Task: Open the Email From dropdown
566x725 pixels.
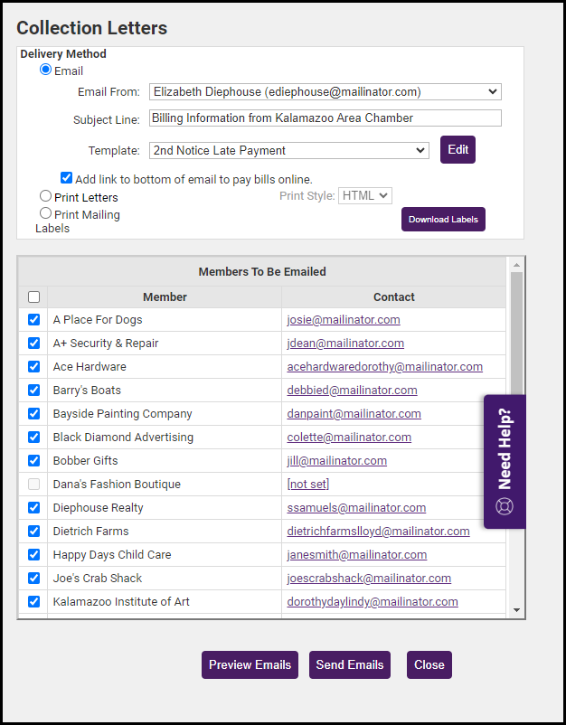Action: coord(325,92)
